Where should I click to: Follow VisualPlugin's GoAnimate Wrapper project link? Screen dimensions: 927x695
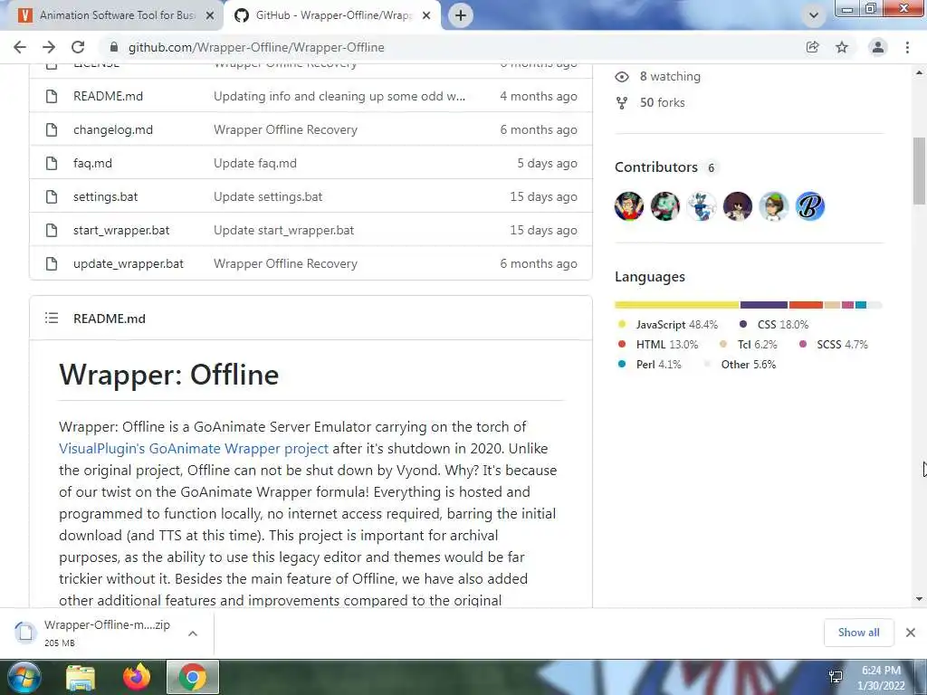tap(194, 449)
